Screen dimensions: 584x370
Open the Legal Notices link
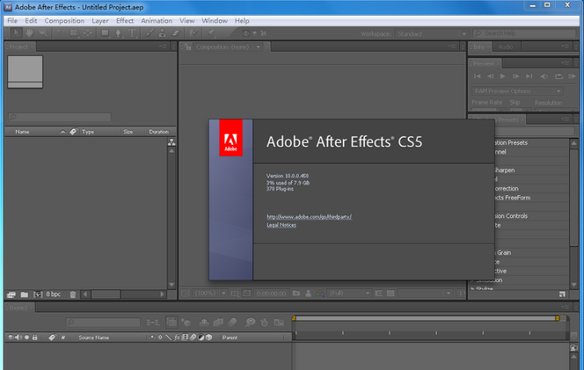point(281,225)
